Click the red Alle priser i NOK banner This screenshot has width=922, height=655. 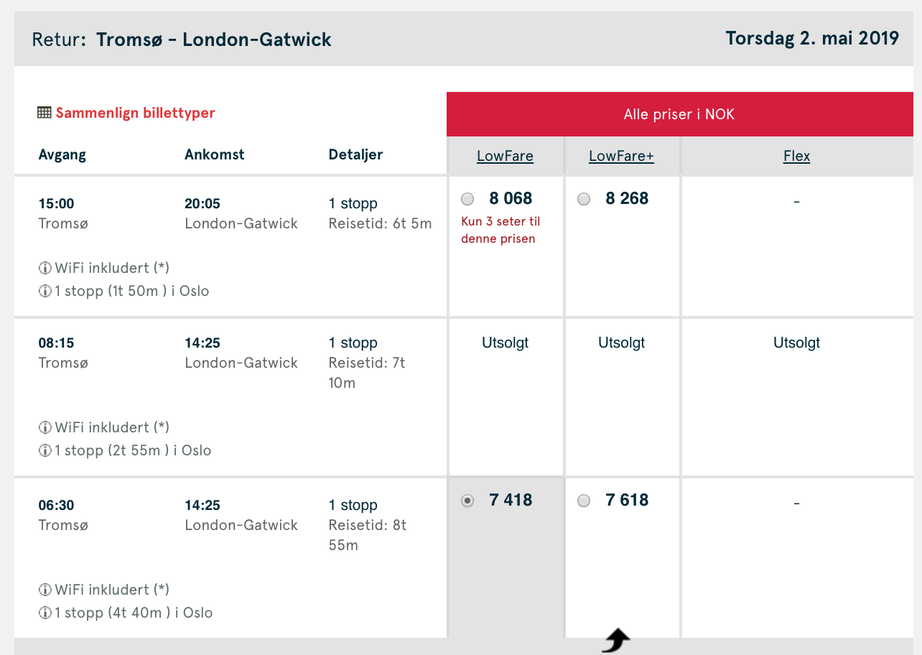tap(679, 114)
